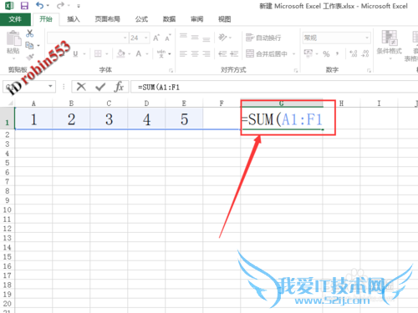Click the fx Insert Function icon
Viewport: 418px width, 313px height.
(x=119, y=87)
